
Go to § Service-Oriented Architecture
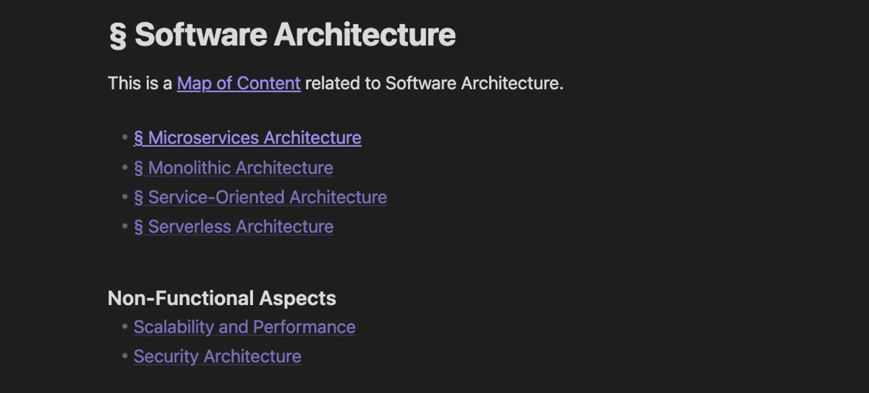260,197
